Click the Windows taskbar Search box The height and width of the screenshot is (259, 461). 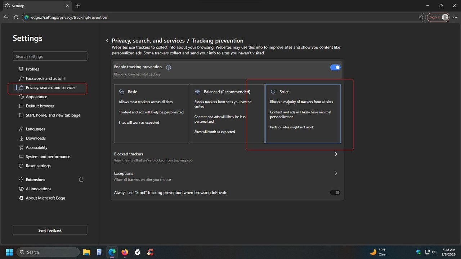click(x=48, y=252)
